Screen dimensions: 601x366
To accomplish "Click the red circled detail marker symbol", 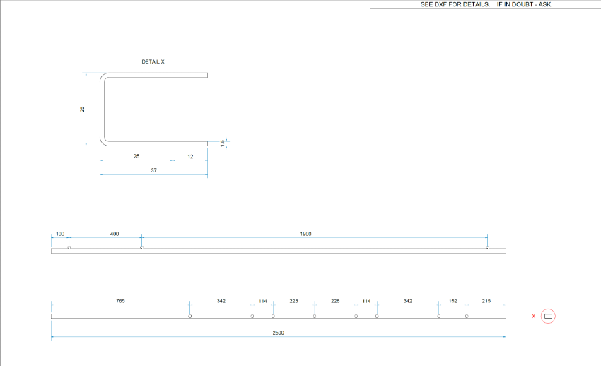I will [548, 317].
